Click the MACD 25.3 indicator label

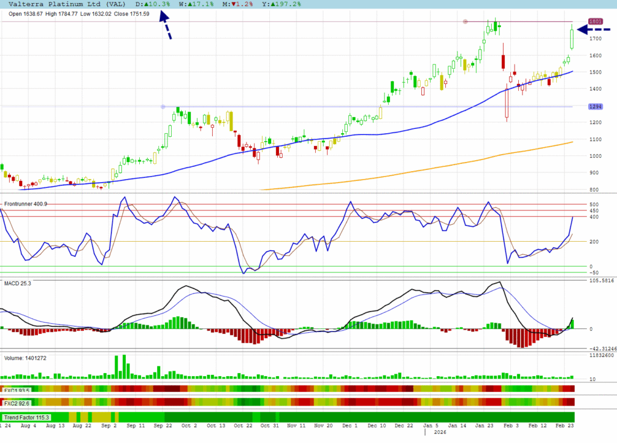[18, 282]
